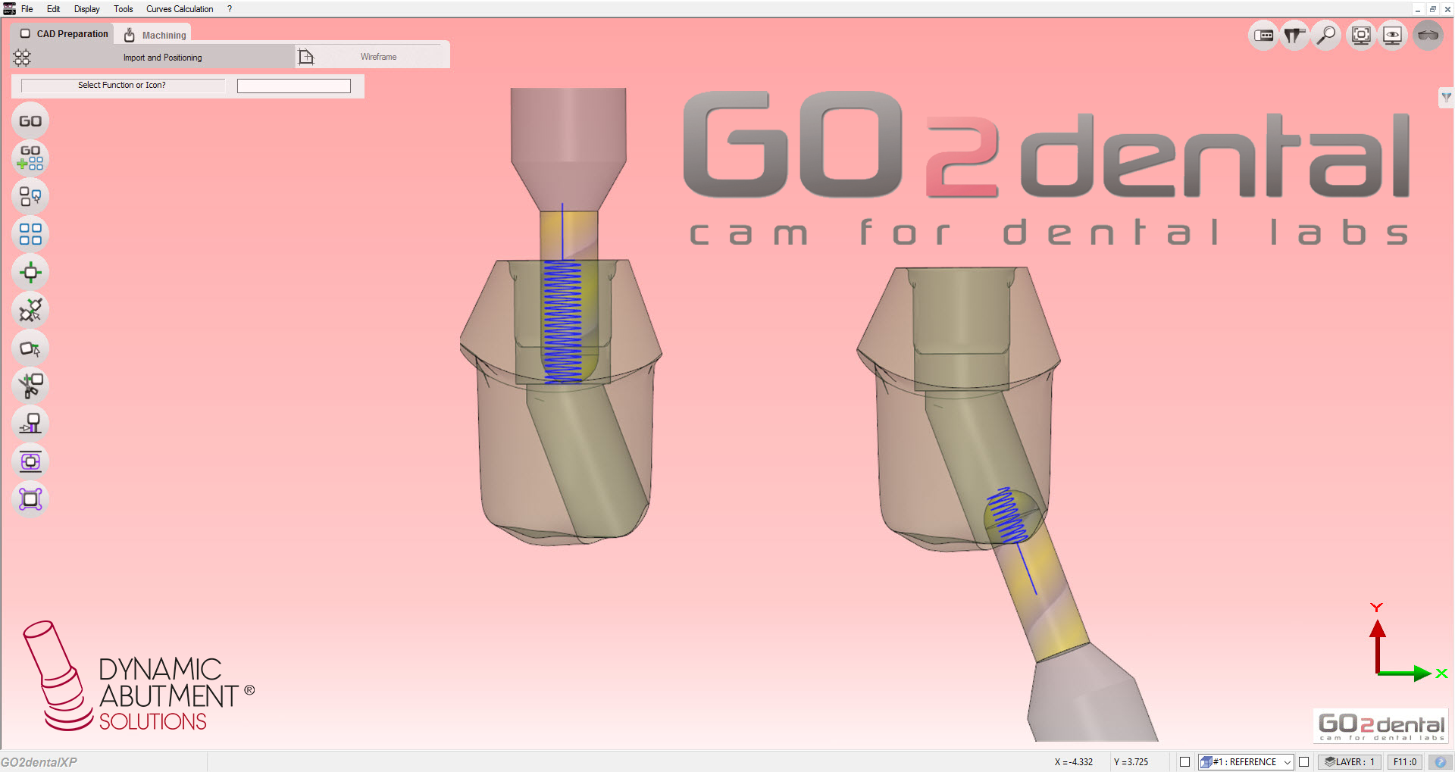
Task: Click the F11:0 status button
Action: (1406, 762)
